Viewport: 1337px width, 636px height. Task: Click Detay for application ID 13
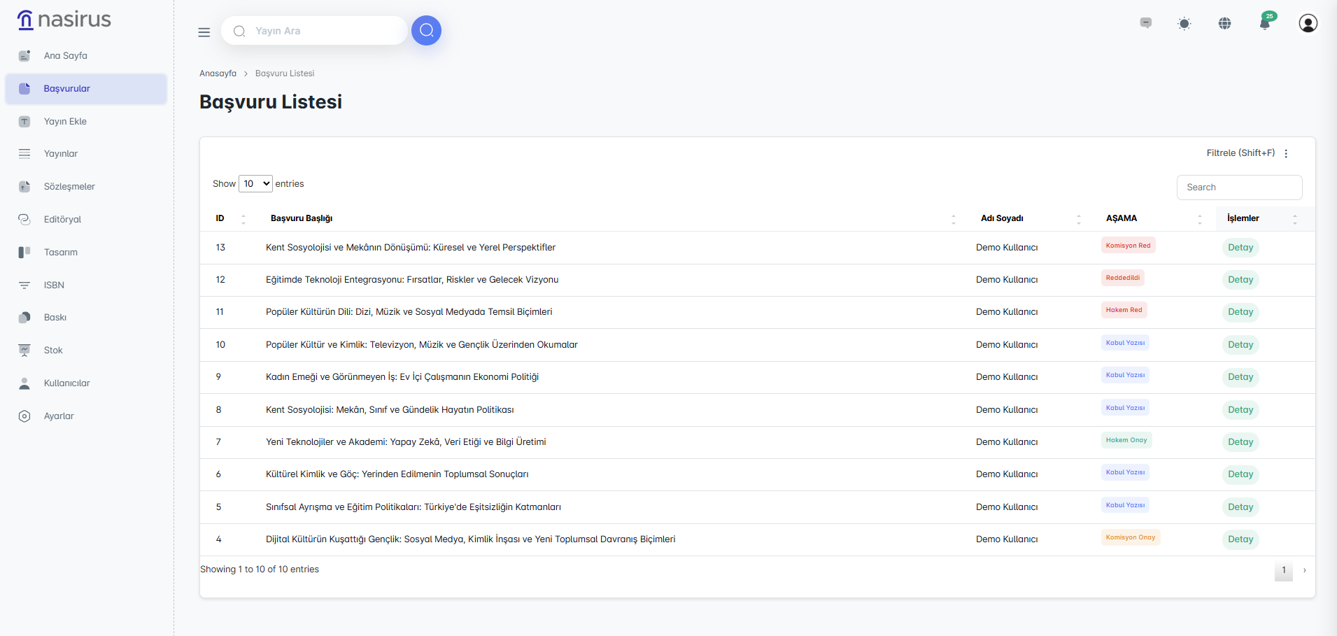tap(1240, 248)
